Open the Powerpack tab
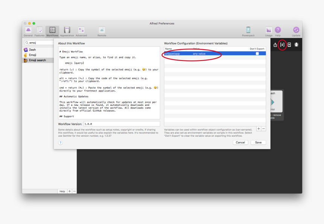The height and width of the screenshot is (224, 324). (x=248, y=32)
